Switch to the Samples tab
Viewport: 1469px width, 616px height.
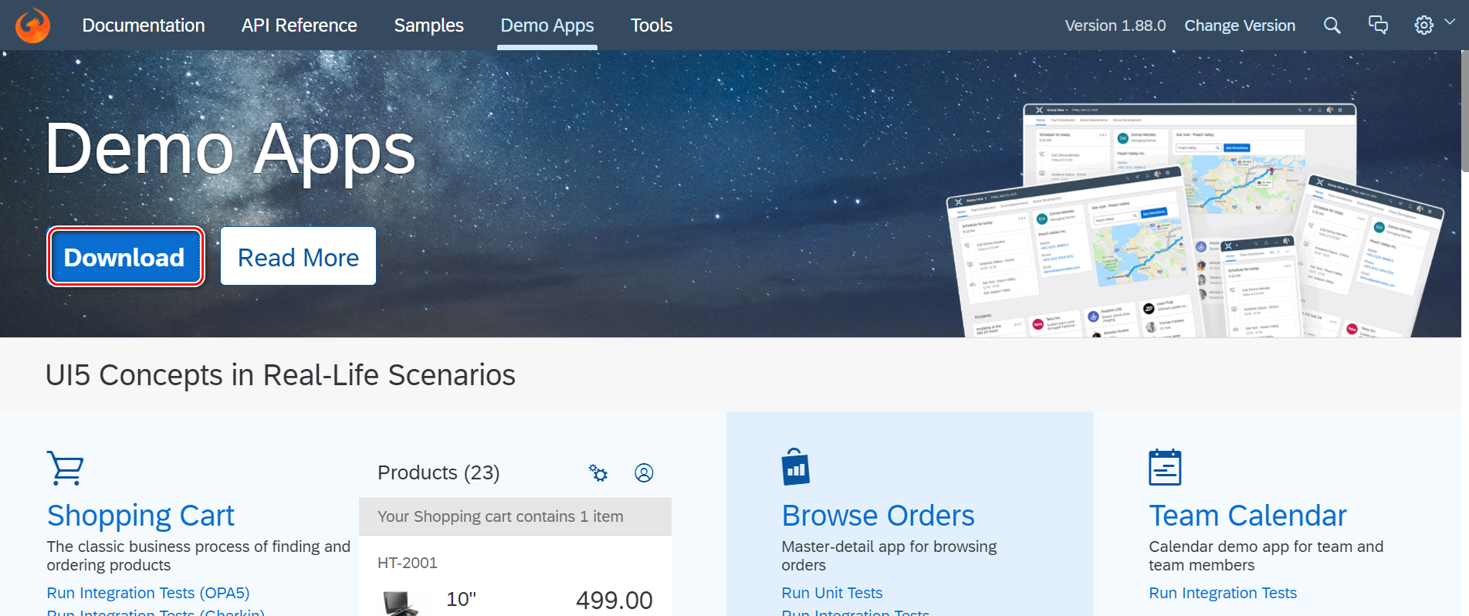(429, 25)
